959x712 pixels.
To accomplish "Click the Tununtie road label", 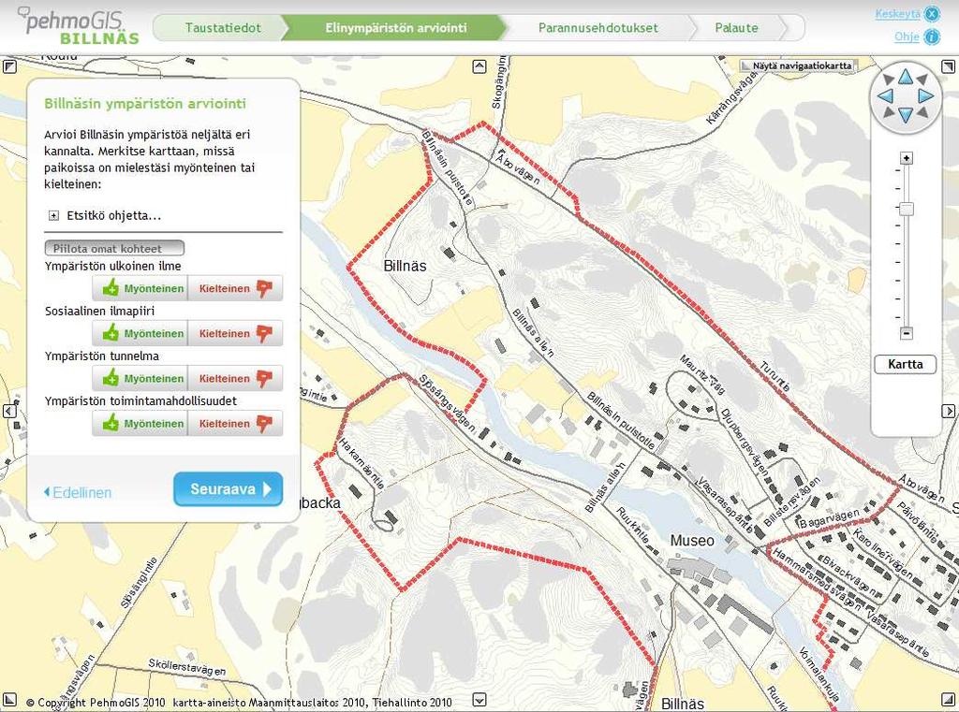I will click(775, 376).
